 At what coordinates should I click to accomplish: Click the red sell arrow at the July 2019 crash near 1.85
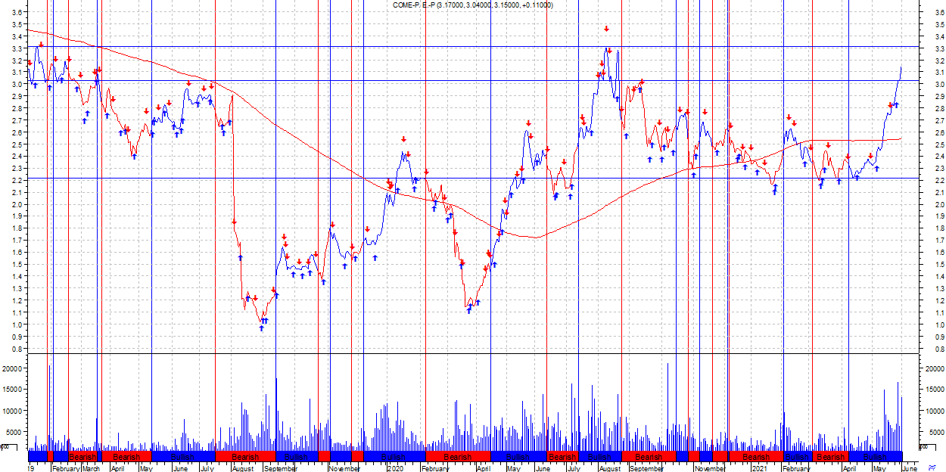pos(235,222)
